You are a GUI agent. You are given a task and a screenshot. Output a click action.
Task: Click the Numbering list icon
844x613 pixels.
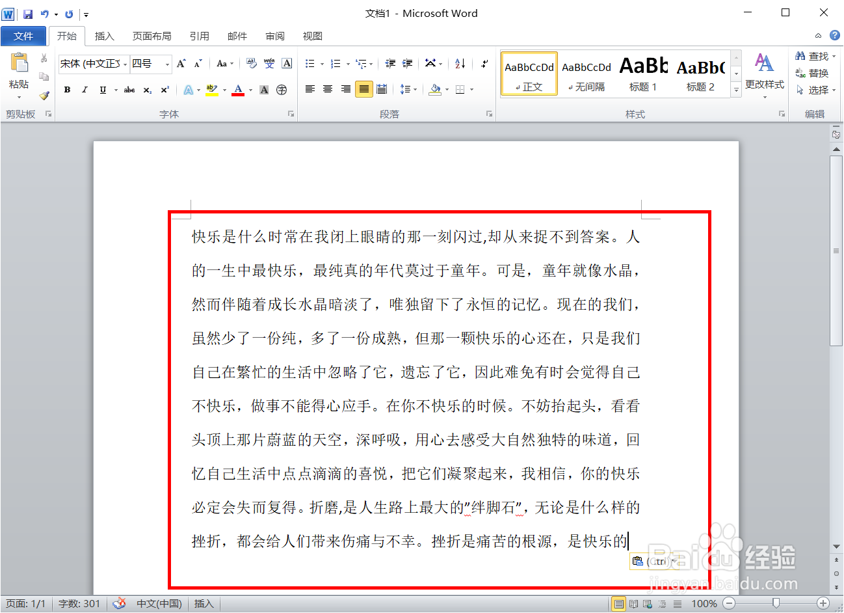tap(336, 63)
